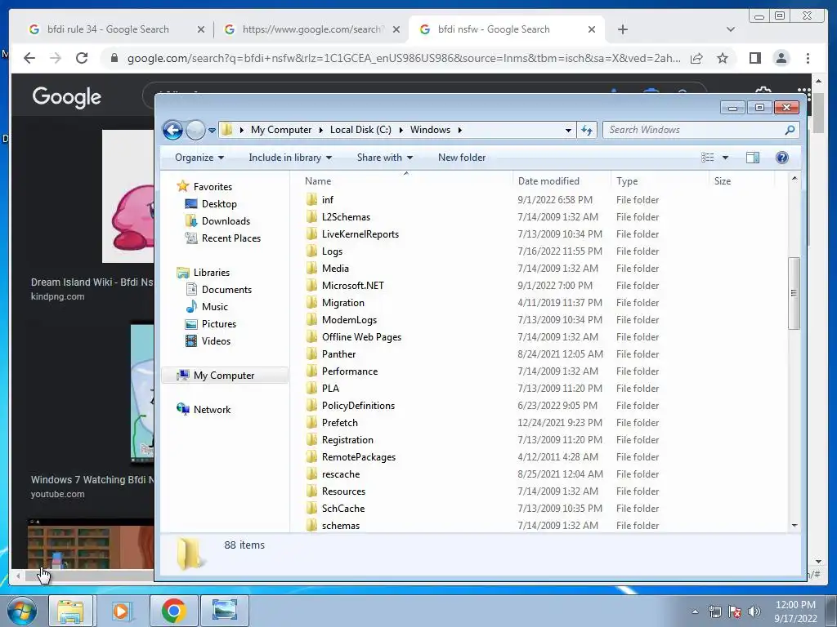Open the Organize menu

point(199,158)
